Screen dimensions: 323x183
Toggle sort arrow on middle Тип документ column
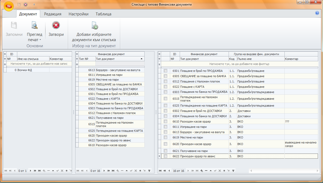pos(141,59)
